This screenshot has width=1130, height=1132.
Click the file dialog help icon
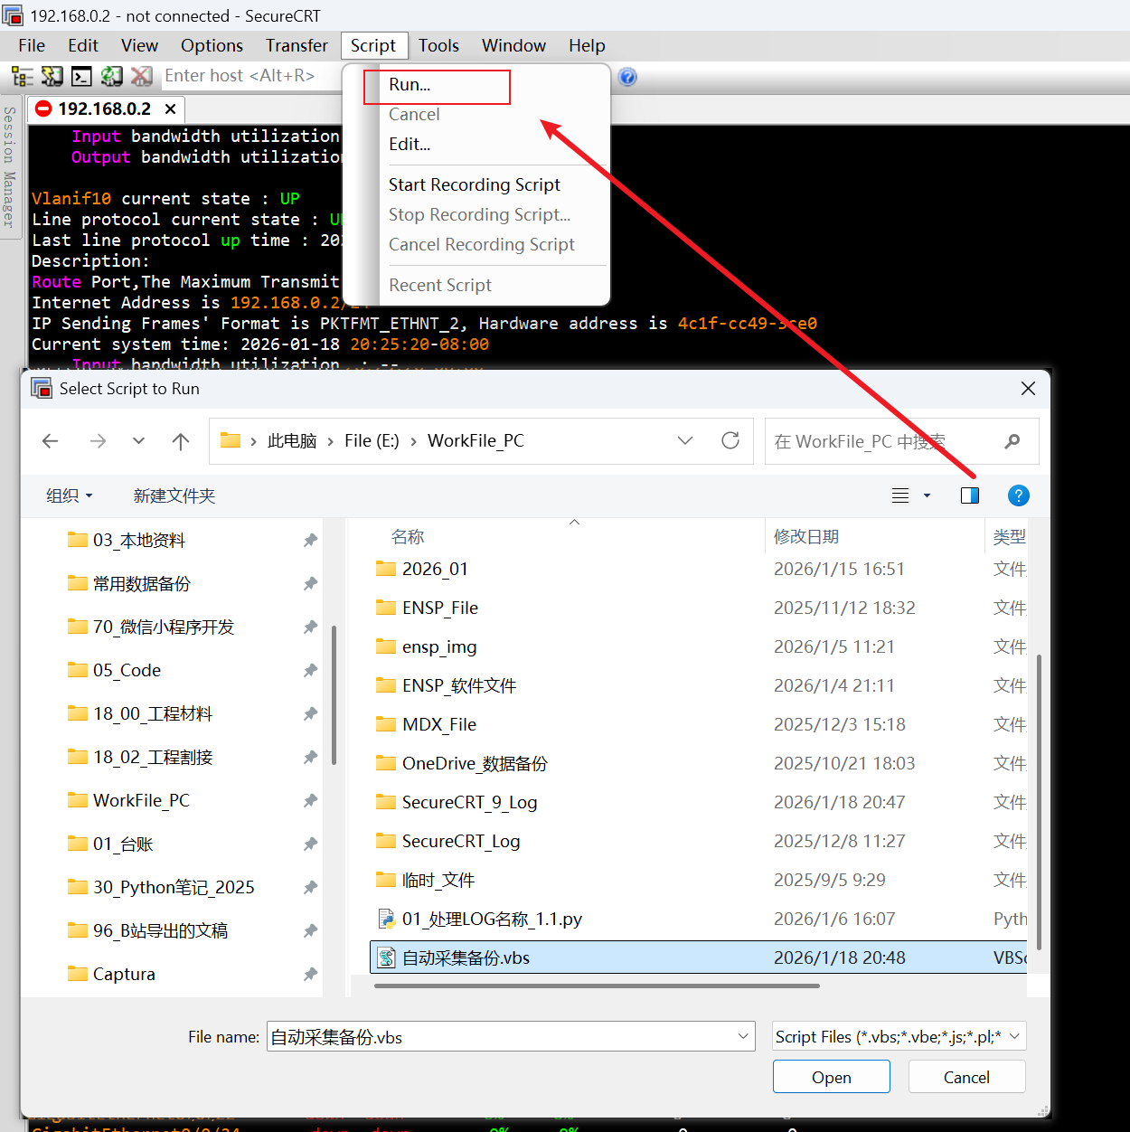pos(1019,495)
